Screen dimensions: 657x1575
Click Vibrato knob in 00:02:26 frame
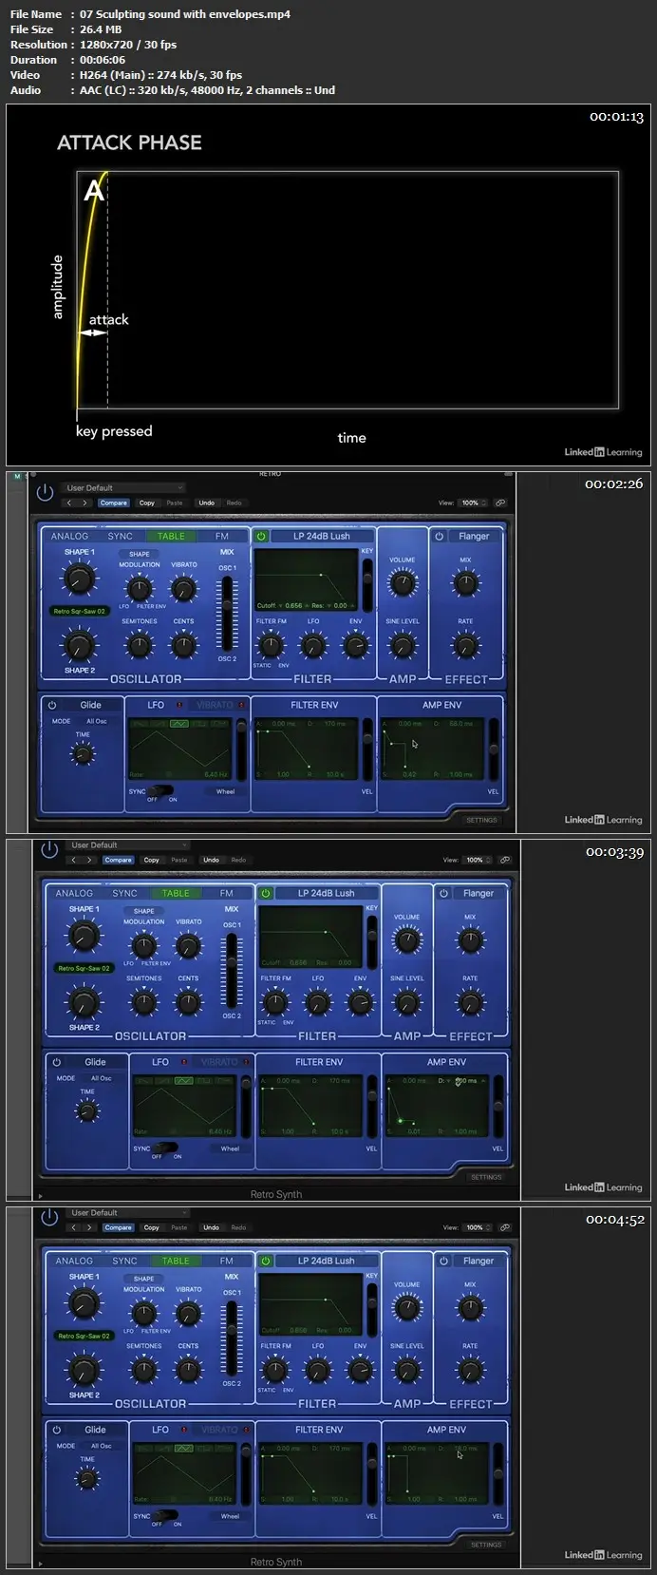tap(184, 589)
